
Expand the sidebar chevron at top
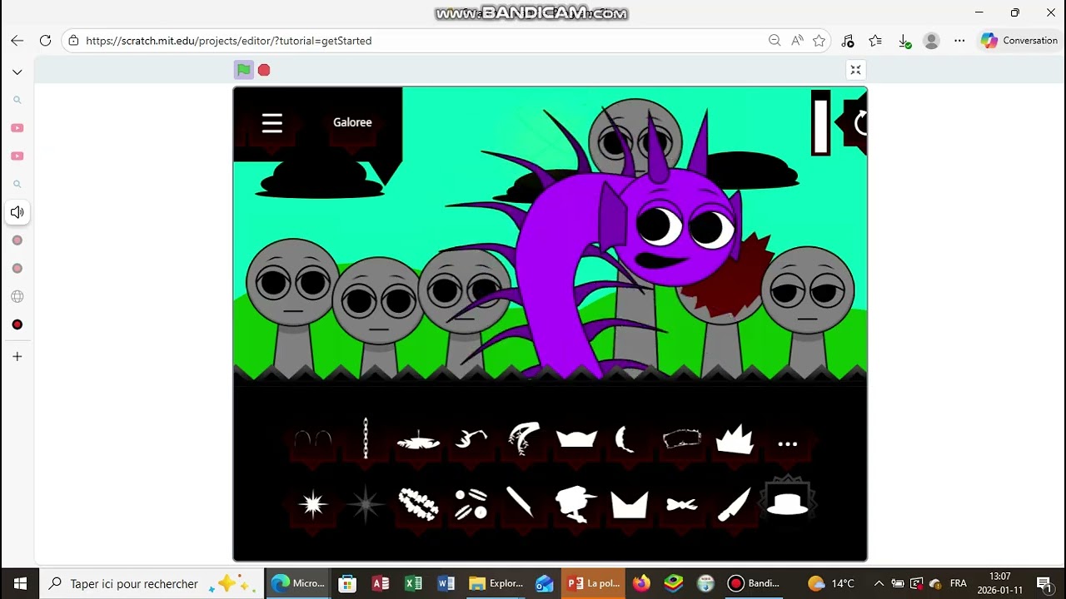[x=17, y=72]
